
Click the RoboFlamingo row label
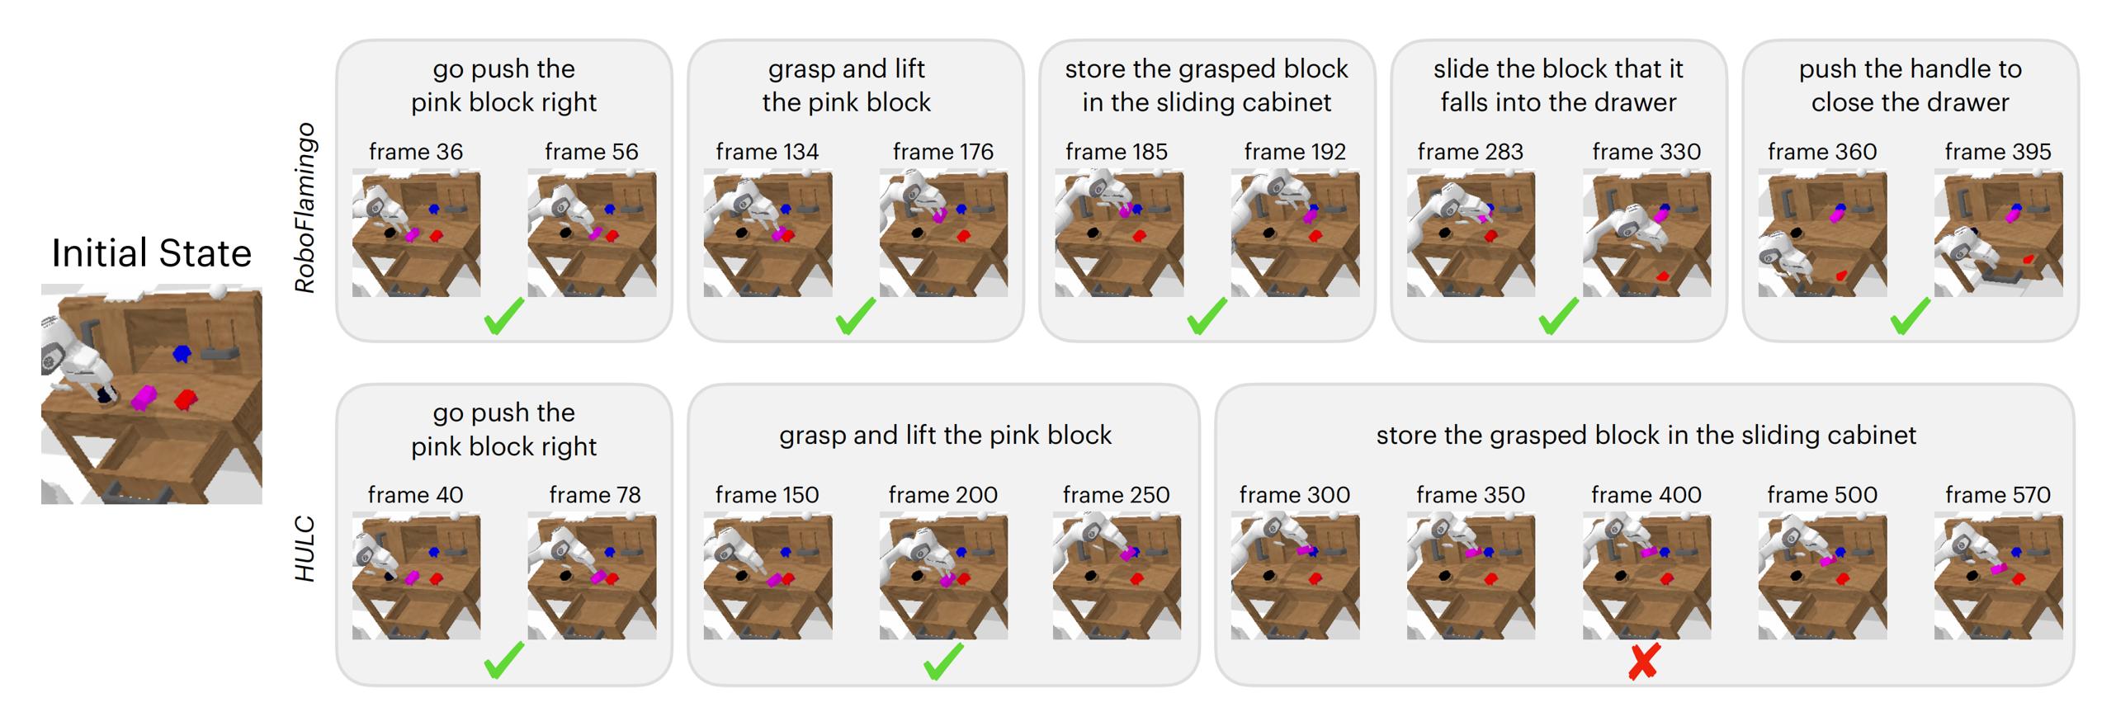305,207
